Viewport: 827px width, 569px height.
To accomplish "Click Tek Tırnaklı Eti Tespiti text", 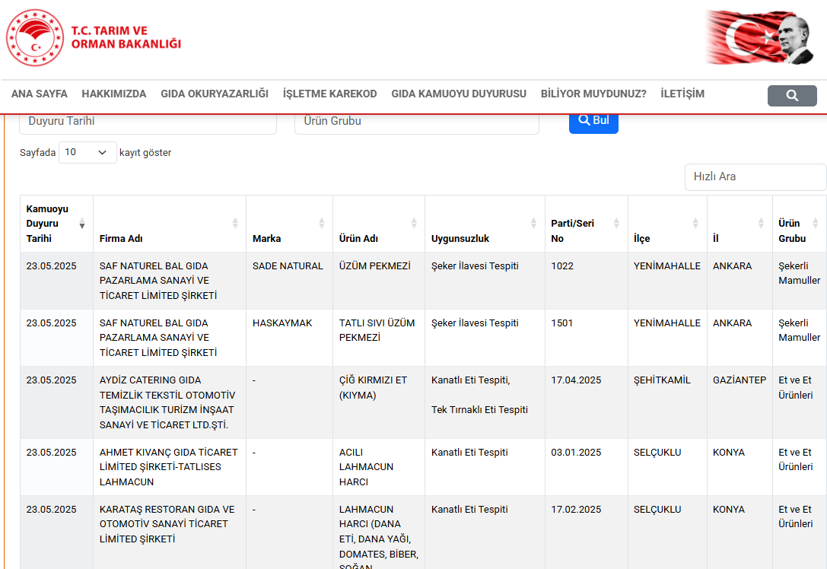I will [x=479, y=410].
